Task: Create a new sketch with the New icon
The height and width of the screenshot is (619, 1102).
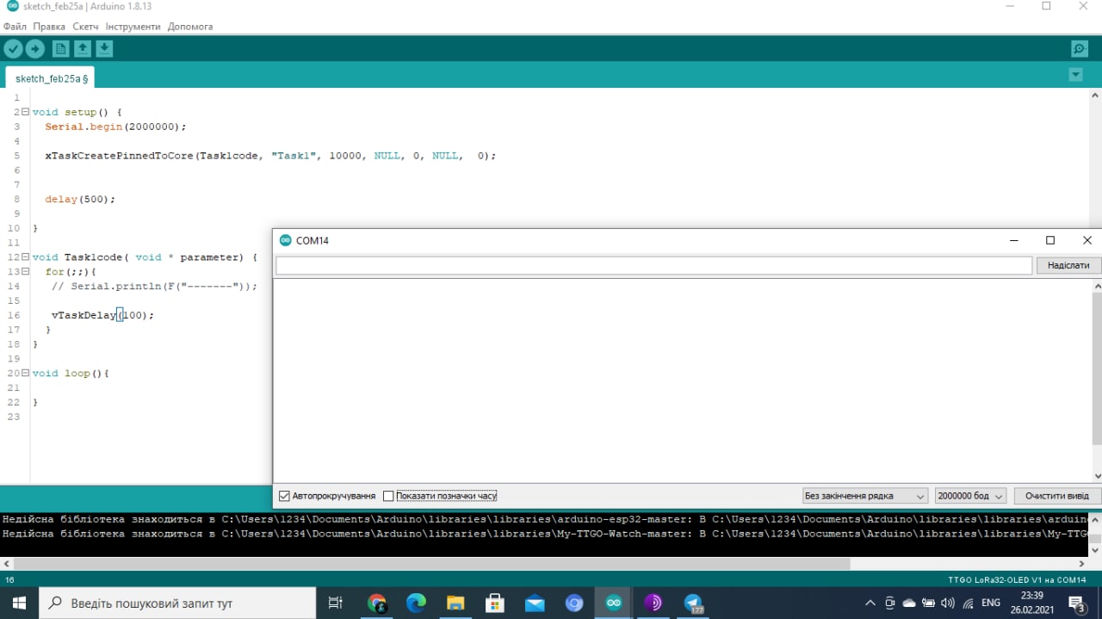Action: (x=60, y=49)
